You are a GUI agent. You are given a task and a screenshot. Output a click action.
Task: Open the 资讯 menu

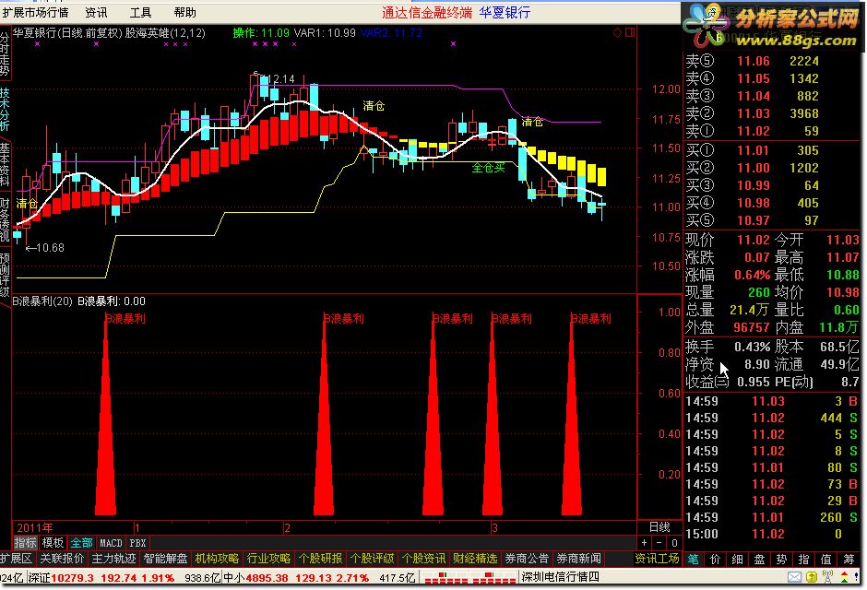(96, 13)
